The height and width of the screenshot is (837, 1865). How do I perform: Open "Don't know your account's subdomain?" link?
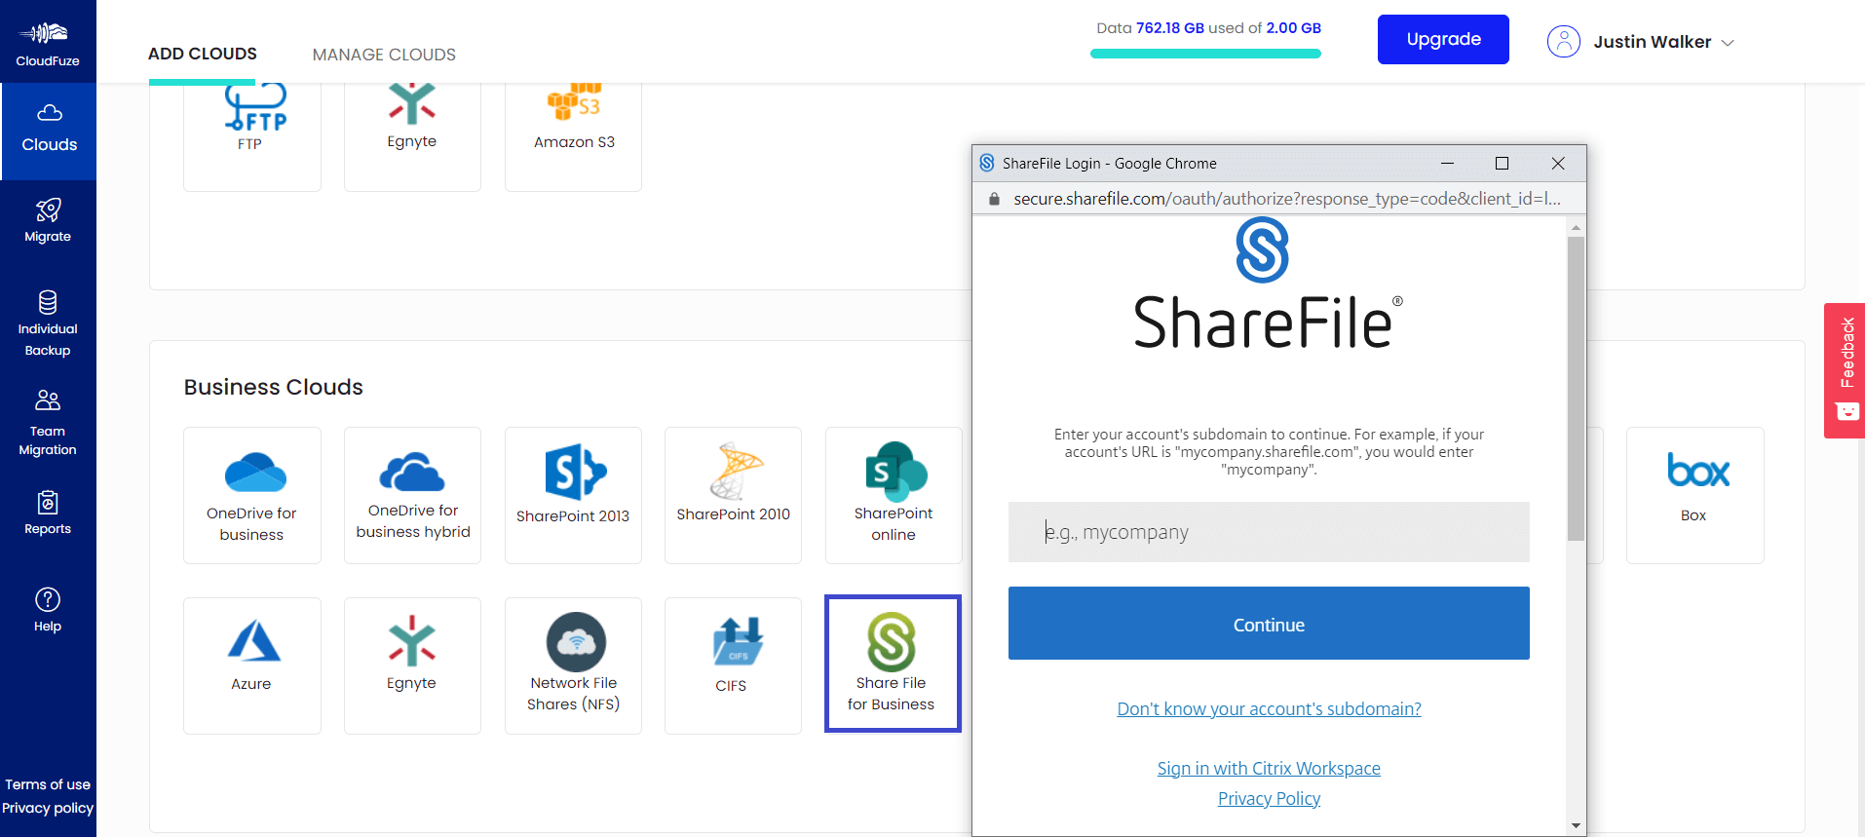pyautogui.click(x=1269, y=708)
